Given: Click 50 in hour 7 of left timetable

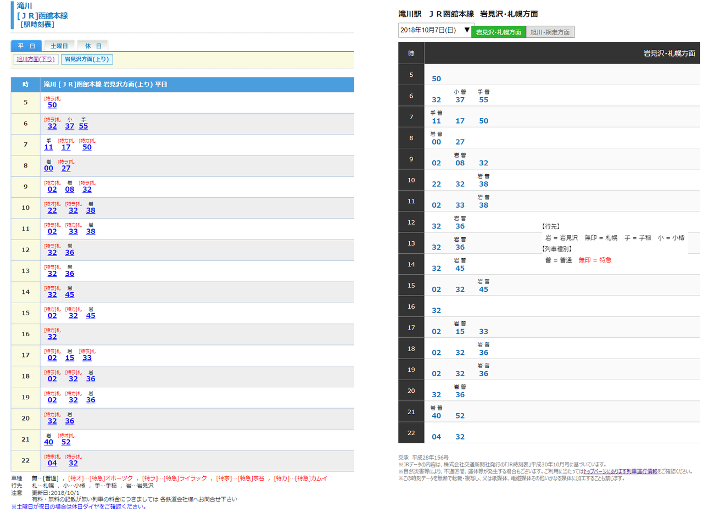Looking at the screenshot, I should tap(87, 147).
